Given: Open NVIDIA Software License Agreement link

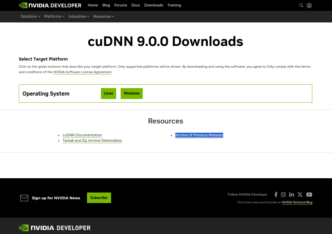Looking at the screenshot, I should [x=82, y=72].
